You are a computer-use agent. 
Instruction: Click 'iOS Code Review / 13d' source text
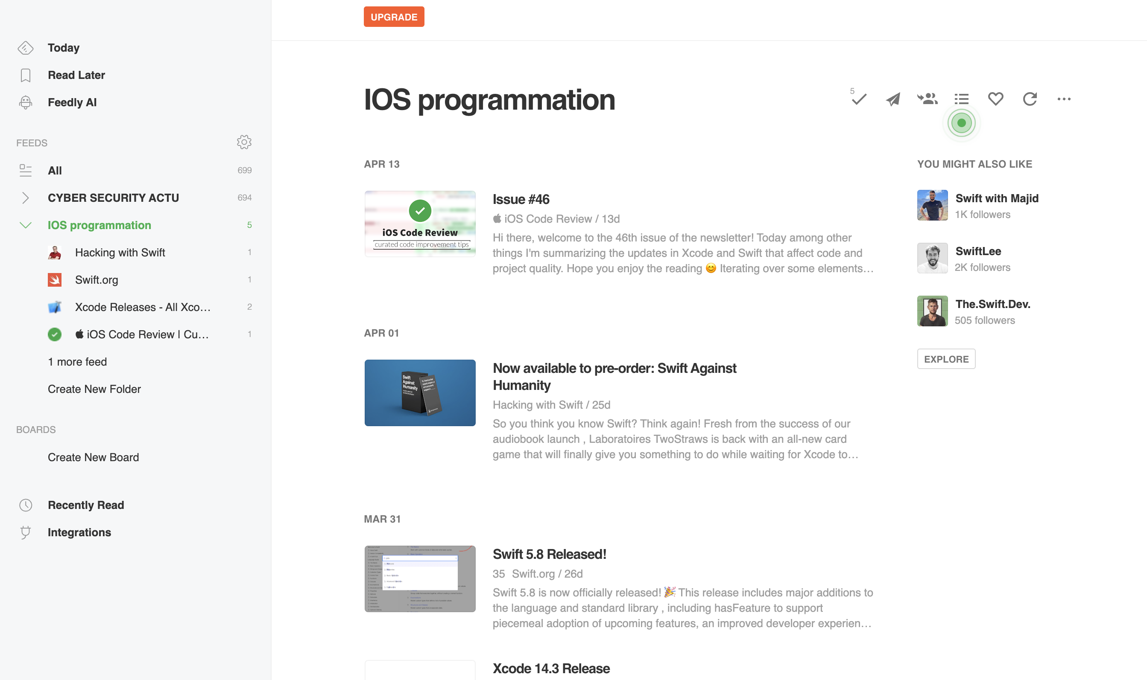point(556,219)
